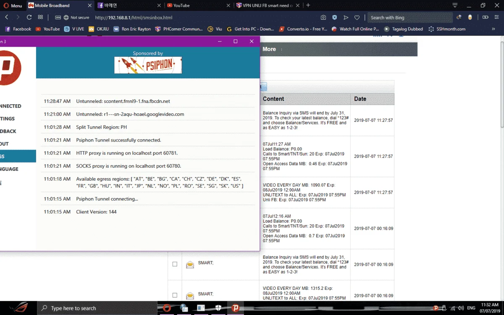Sort SMS inbox by Date column
504x315 pixels.
pyautogui.click(x=373, y=99)
